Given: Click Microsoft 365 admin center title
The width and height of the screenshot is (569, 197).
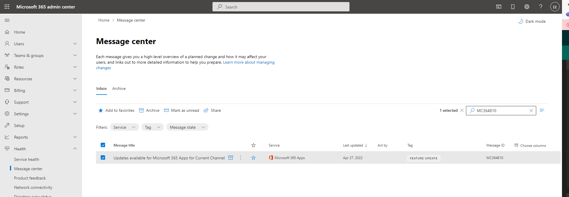Looking at the screenshot, I should click(46, 7).
